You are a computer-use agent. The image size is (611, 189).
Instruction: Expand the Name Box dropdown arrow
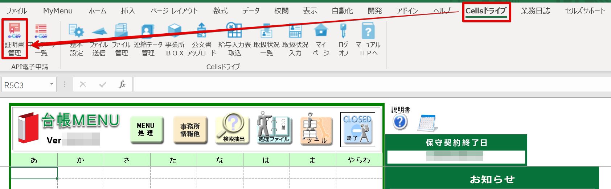[x=52, y=84]
